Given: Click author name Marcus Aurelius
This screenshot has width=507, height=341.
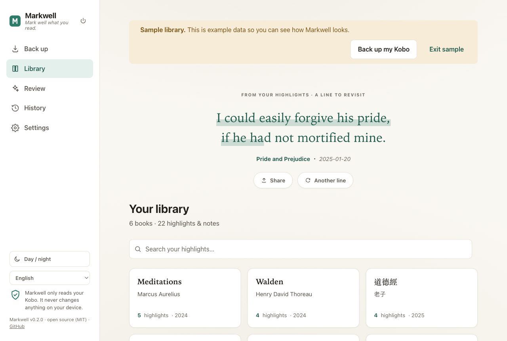Looking at the screenshot, I should [159, 294].
